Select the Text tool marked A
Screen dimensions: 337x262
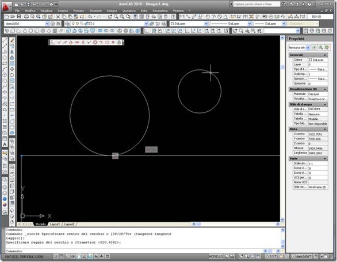click(x=5, y=144)
